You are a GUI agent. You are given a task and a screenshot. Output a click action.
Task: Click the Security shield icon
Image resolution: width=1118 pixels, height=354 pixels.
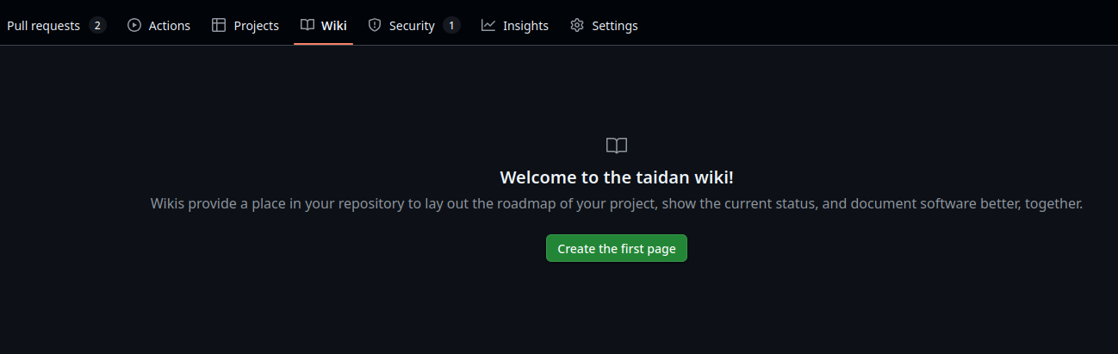[375, 26]
